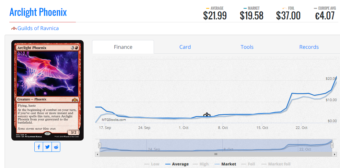Click the Guilds of Ravnica set symbol icon
This screenshot has width=340, height=168.
tap(14, 28)
